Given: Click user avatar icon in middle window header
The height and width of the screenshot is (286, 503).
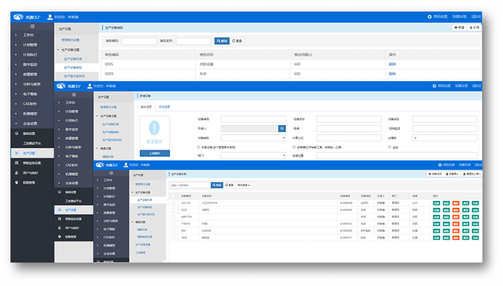Looking at the screenshot, I should [x=90, y=86].
